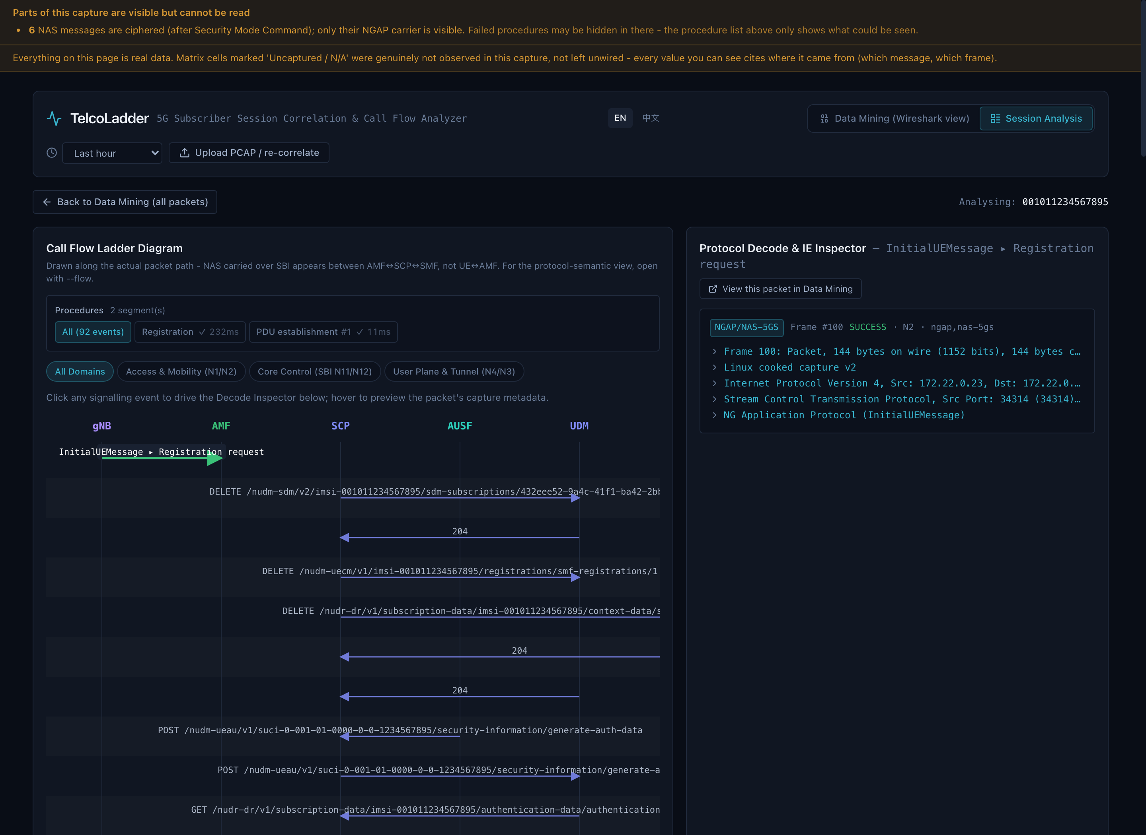
Task: Expand the Frame 100 Packet decode row
Action: (x=897, y=351)
